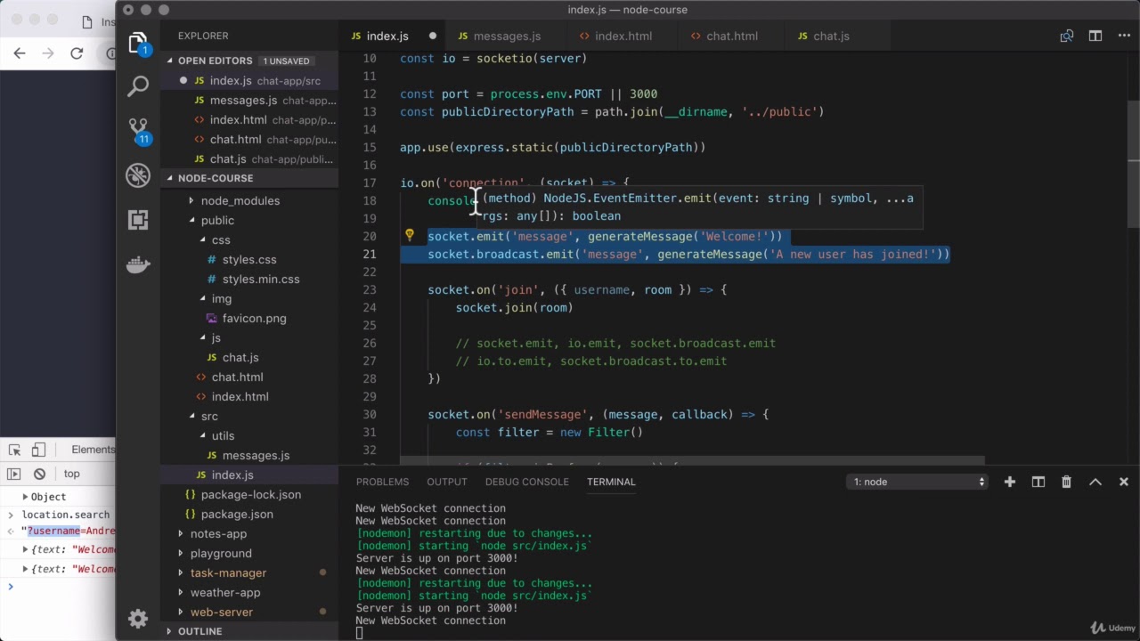Viewport: 1140px width, 641px height.
Task: Switch to the DEBUG CONSOLE panel tab
Action: [526, 482]
